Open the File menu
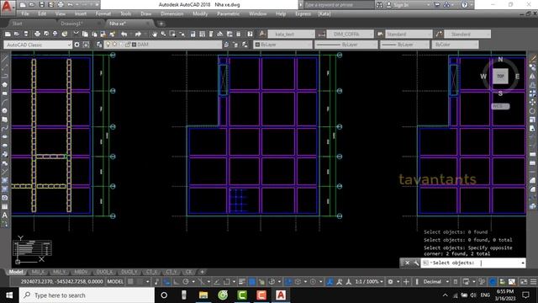538x303 pixels. tap(25, 13)
